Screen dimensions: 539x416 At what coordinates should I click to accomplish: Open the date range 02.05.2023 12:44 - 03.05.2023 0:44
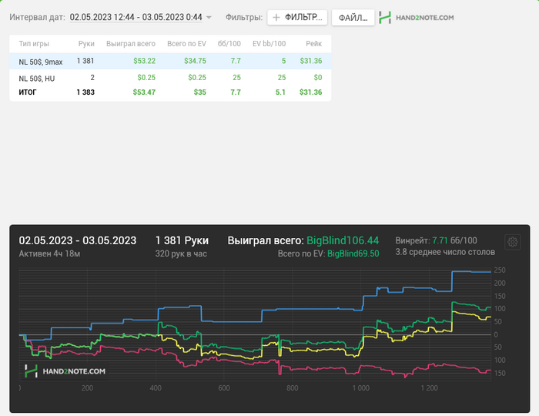[x=136, y=17]
